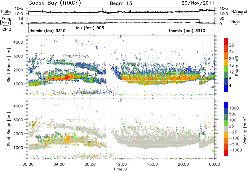Click the "28" tick on the Power color bar
The image size is (248, 171).
click(231, 45)
